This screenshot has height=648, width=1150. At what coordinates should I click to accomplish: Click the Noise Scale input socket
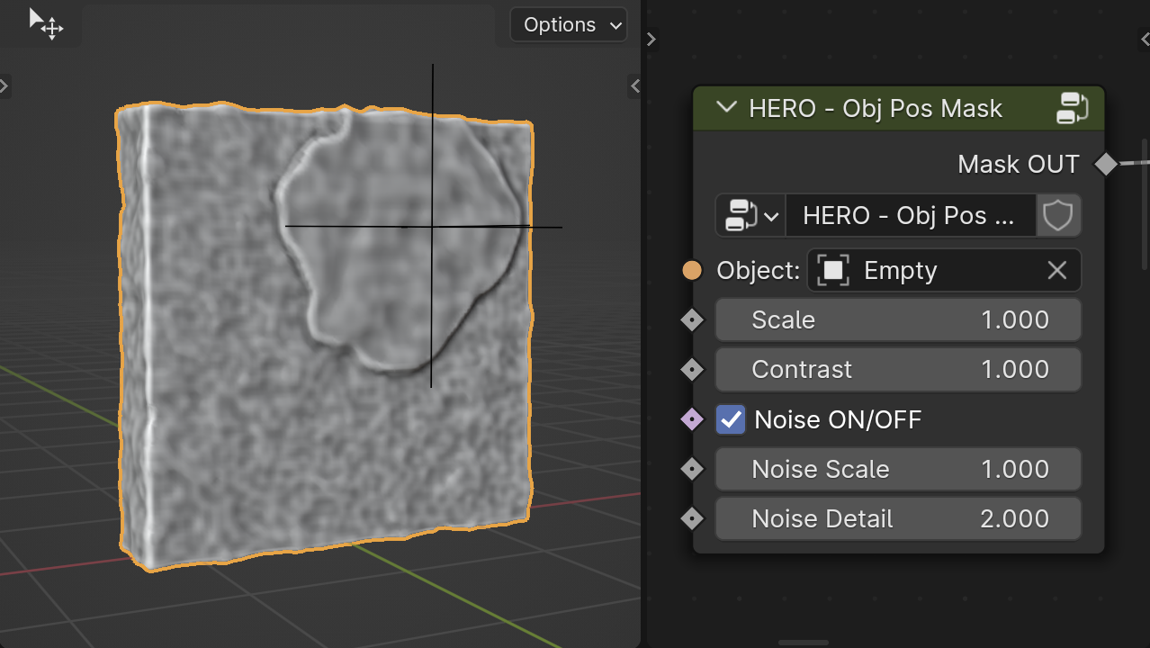coord(692,469)
